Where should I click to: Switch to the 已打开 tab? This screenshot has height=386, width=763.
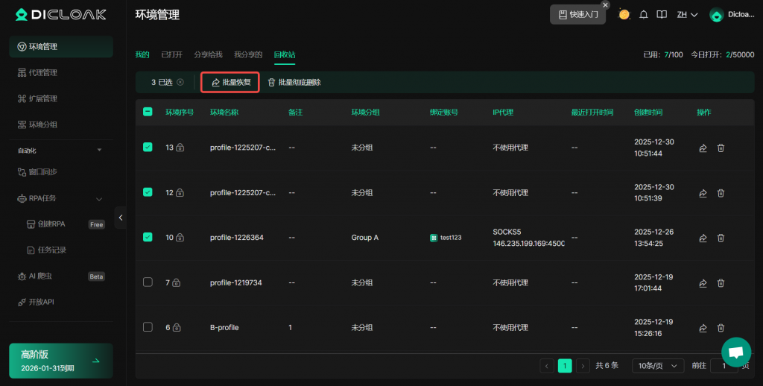172,54
